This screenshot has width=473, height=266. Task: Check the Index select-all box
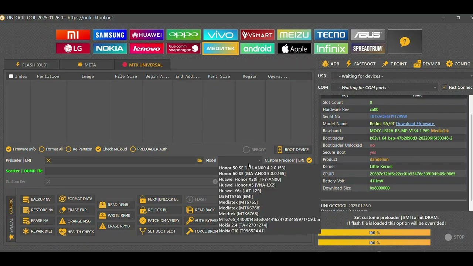(x=11, y=76)
